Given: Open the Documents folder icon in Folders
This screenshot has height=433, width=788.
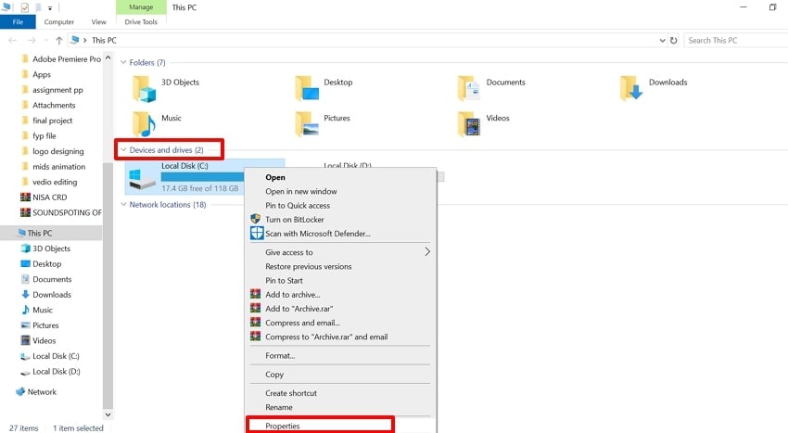Looking at the screenshot, I should [469, 88].
